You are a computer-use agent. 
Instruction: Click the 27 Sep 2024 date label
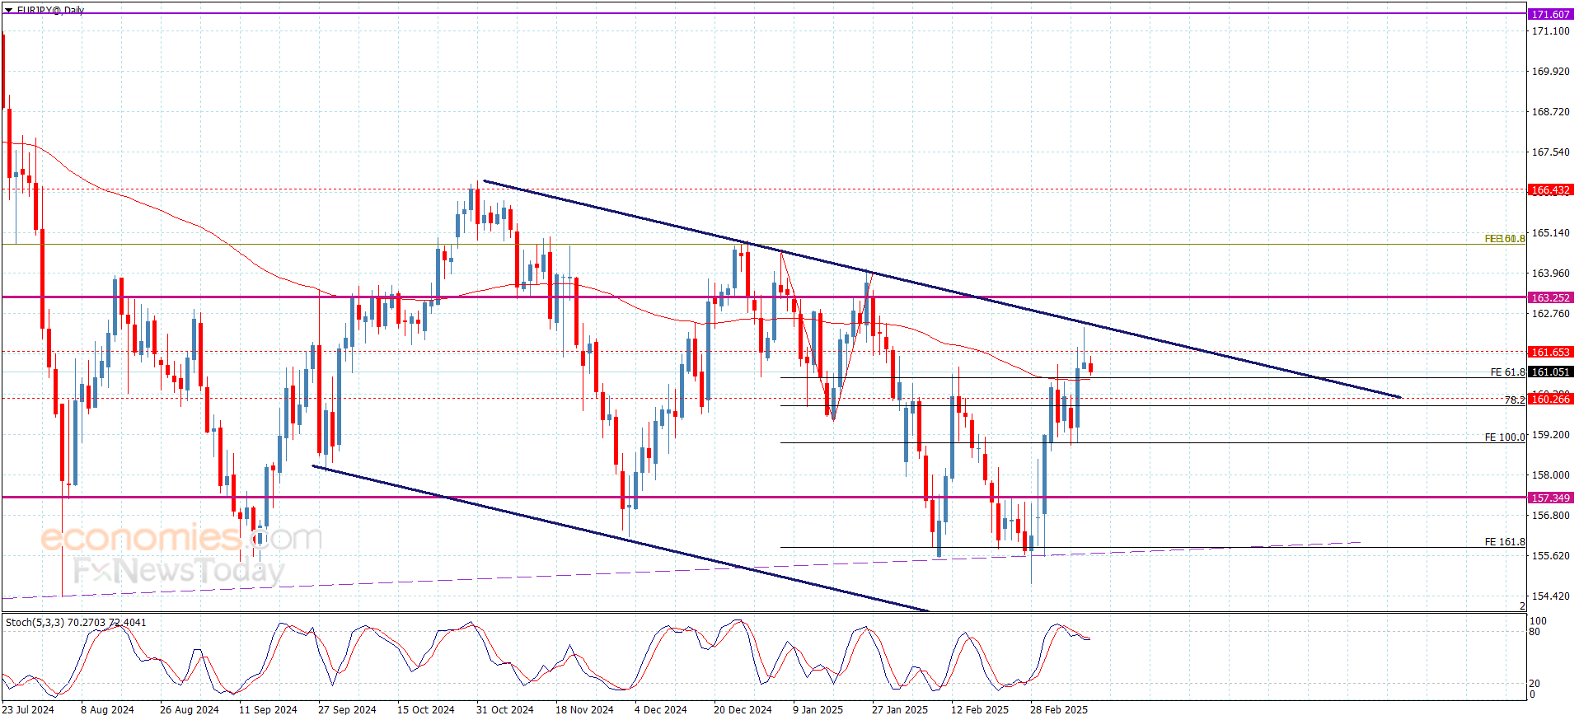point(347,710)
